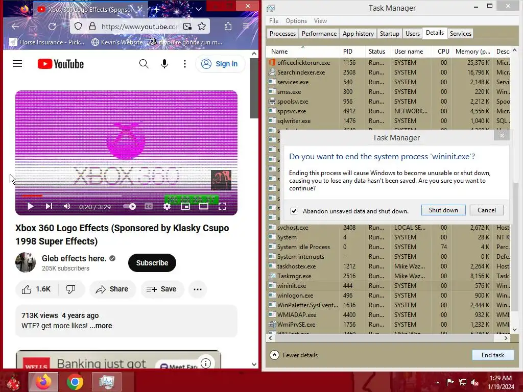Open YouTube settings three-dot menu
The image size is (523, 392).
point(185,64)
